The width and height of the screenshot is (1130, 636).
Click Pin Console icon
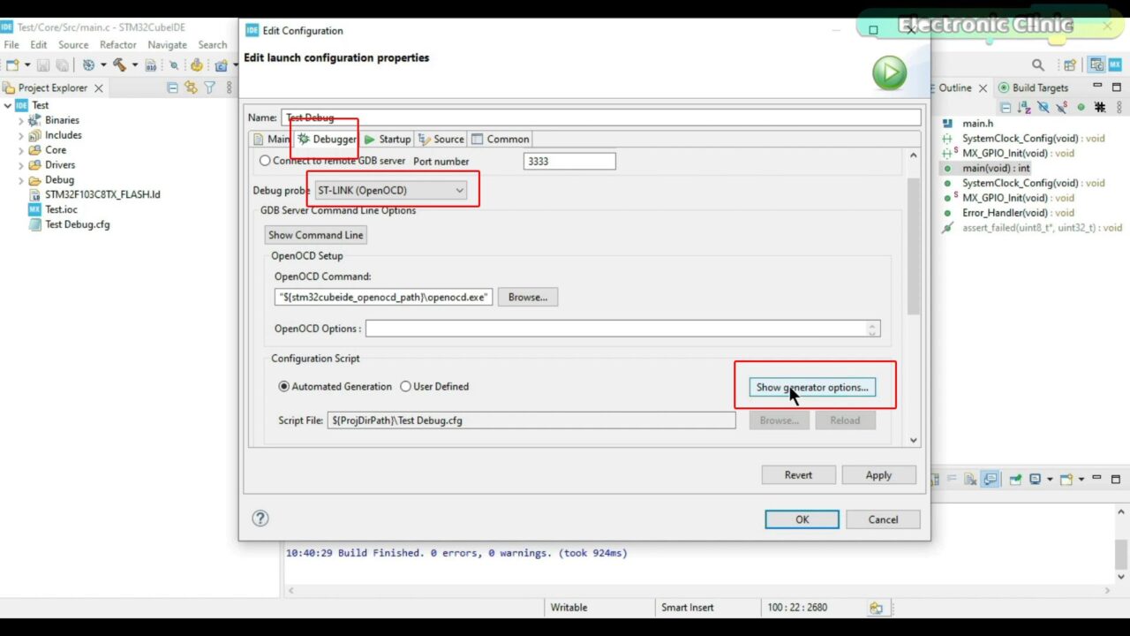click(1015, 480)
